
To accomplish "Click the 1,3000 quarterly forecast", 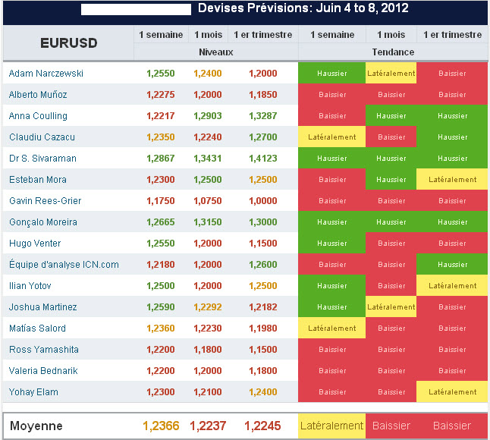I will point(262,222).
